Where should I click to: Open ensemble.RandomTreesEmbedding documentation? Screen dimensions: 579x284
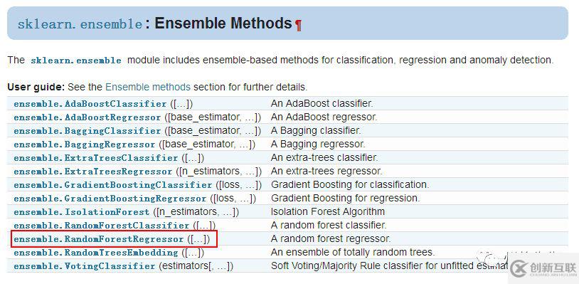(x=96, y=253)
